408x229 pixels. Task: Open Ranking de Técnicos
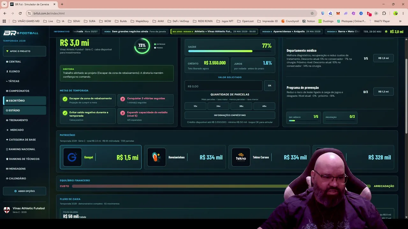coord(25,159)
